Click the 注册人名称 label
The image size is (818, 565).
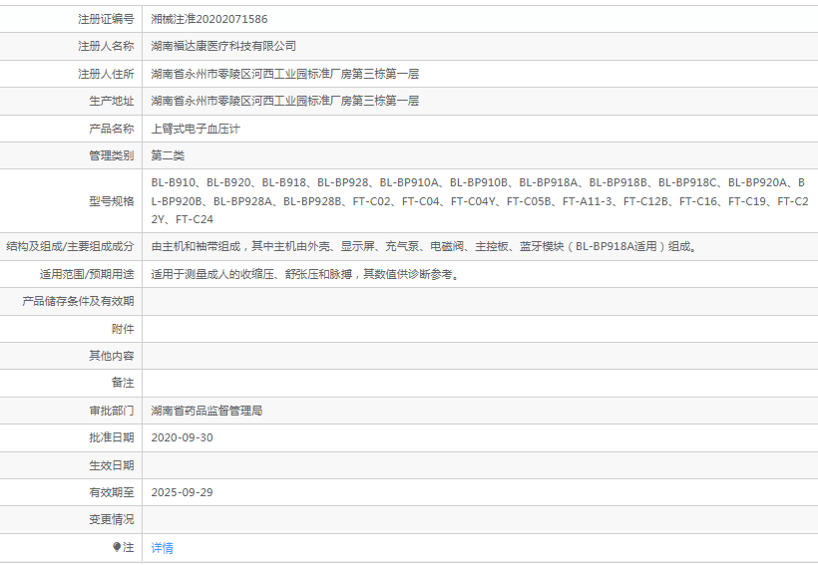click(106, 47)
